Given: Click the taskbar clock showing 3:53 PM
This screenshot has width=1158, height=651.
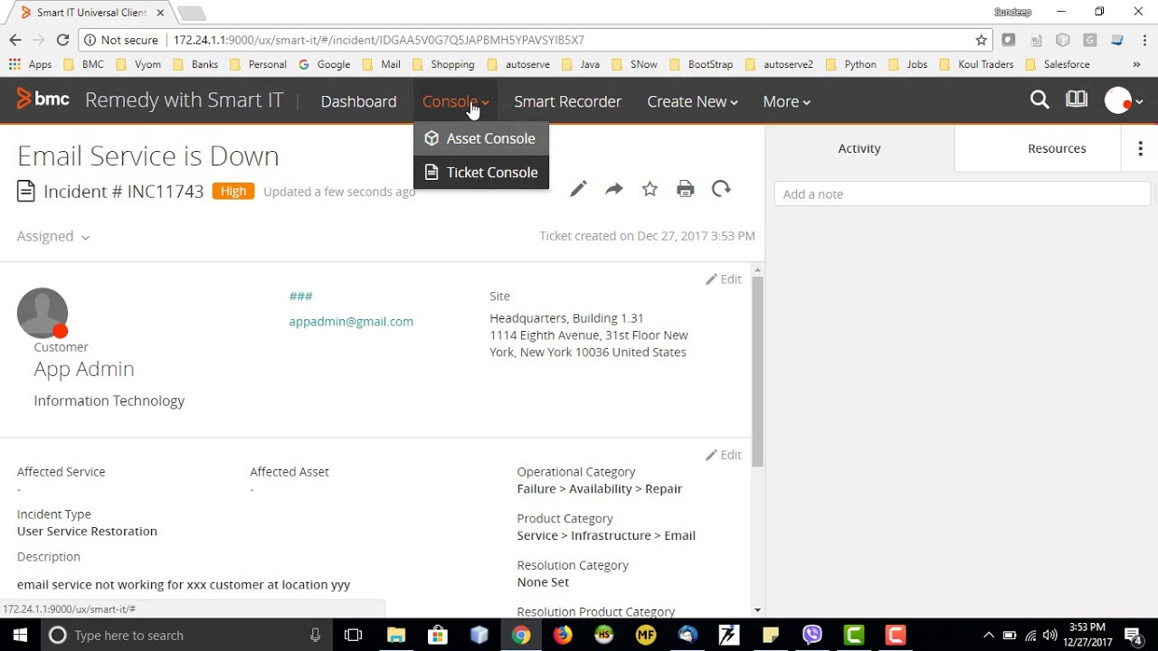Looking at the screenshot, I should coord(1087,635).
